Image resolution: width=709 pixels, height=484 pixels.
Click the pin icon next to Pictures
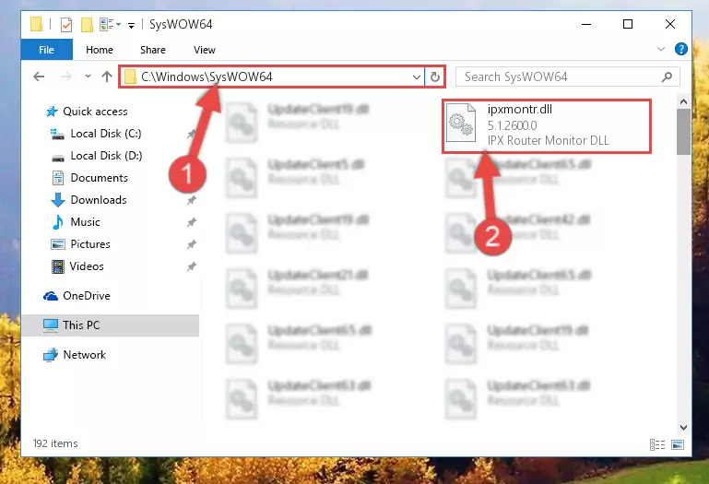(x=192, y=244)
